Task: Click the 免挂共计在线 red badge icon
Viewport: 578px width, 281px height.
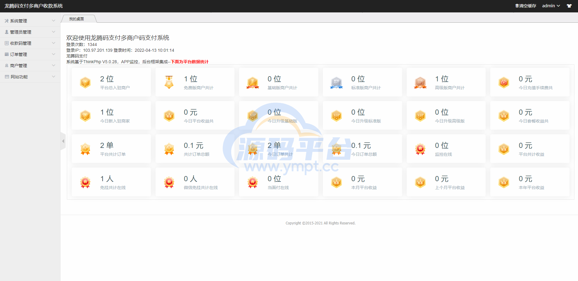Action: pyautogui.click(x=85, y=182)
